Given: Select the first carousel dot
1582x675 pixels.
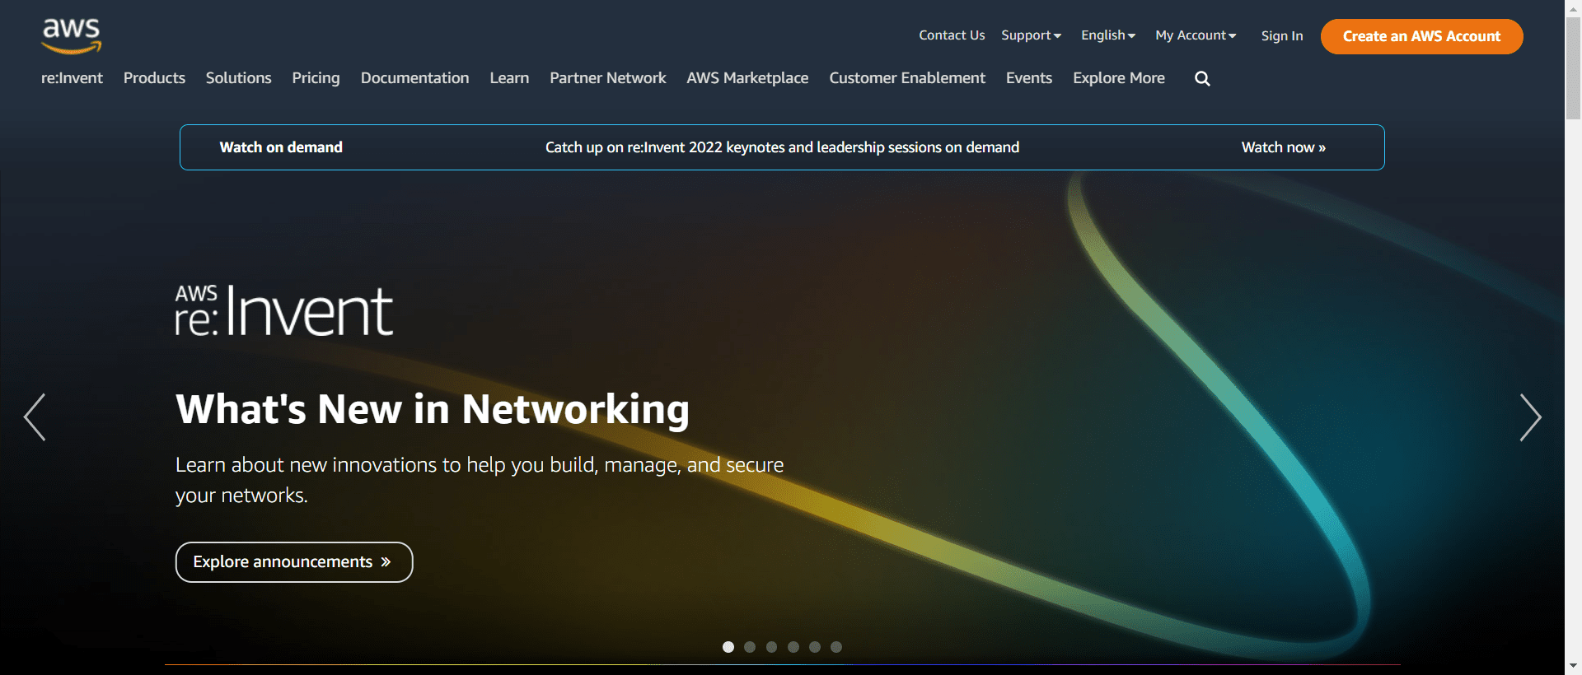Looking at the screenshot, I should click(x=728, y=647).
